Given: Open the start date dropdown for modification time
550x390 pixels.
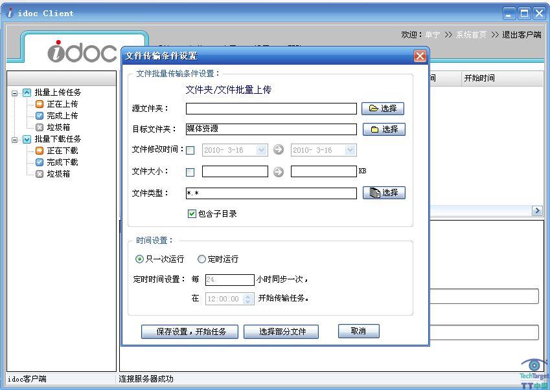Looking at the screenshot, I should click(x=261, y=150).
